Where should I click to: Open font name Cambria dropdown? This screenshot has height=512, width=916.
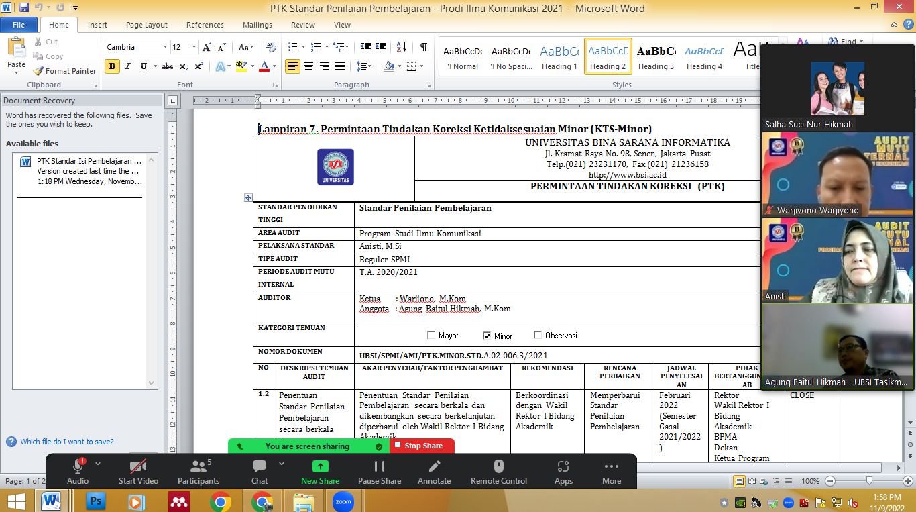[x=165, y=47]
